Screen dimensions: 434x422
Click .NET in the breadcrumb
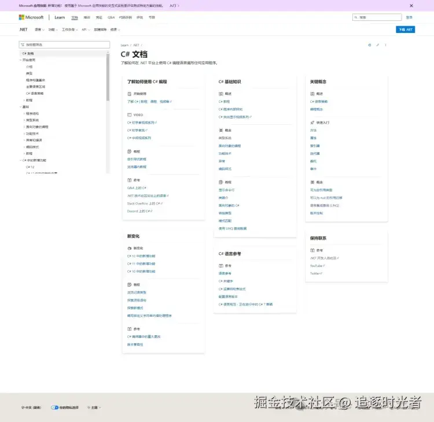pos(136,45)
